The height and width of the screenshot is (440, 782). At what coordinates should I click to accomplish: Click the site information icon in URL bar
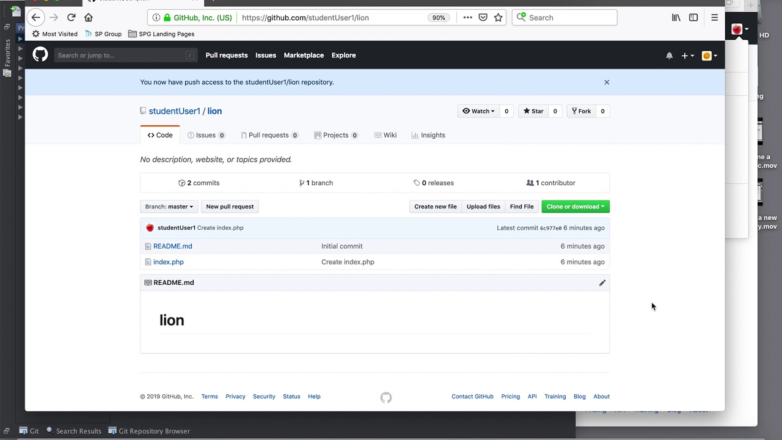point(156,18)
